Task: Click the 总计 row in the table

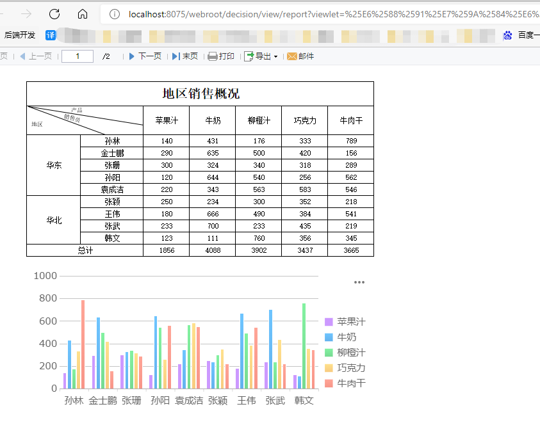Action: [x=86, y=250]
